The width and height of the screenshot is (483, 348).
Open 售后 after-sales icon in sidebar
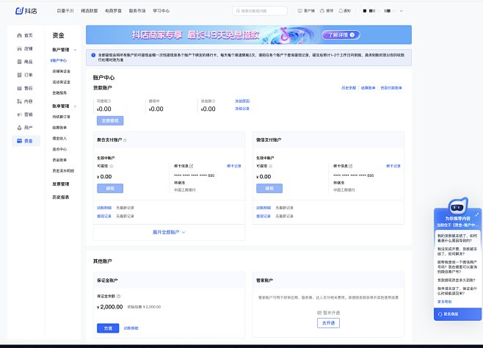[19, 88]
